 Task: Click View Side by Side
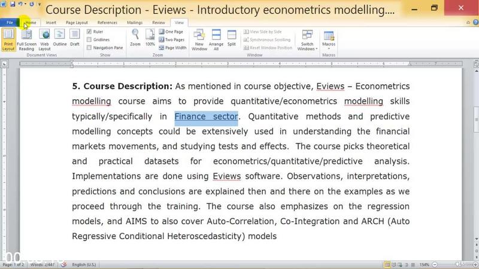[x=263, y=32]
